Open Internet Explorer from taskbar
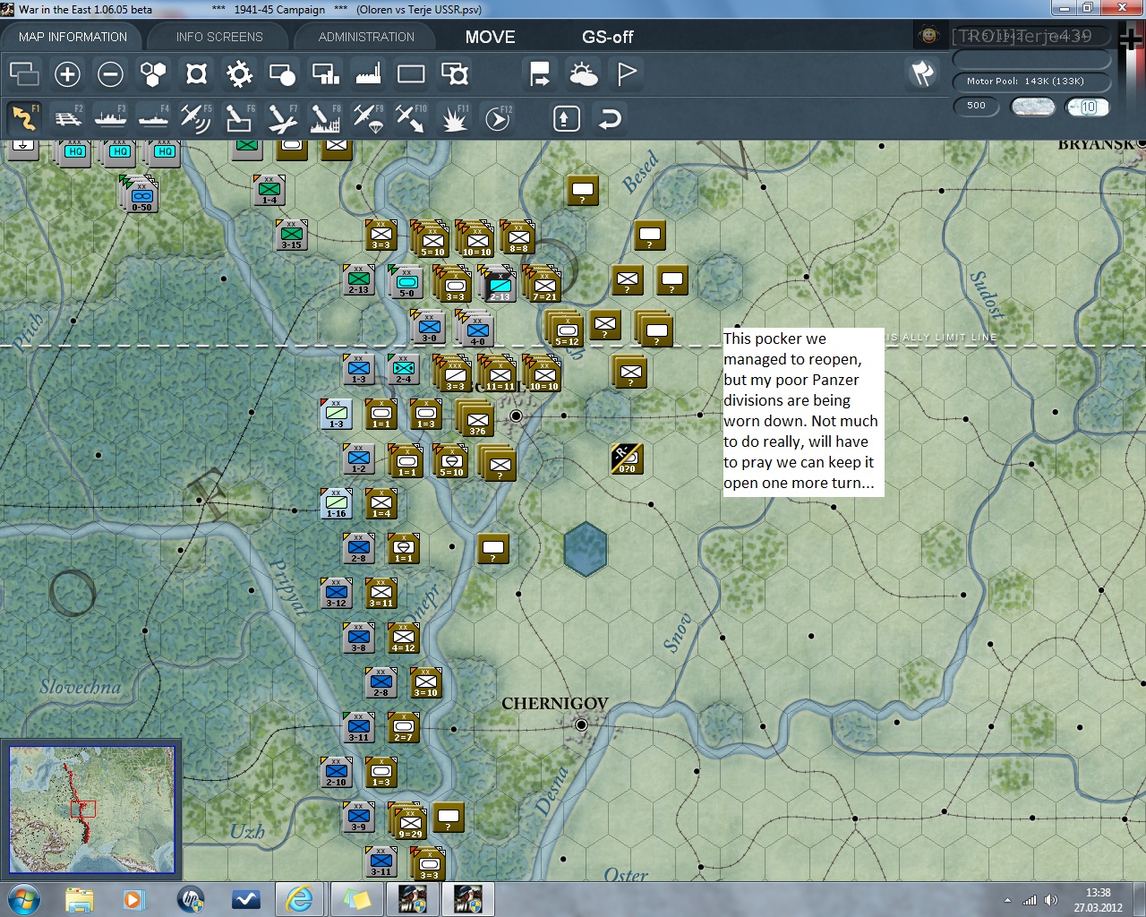1146x917 pixels. coord(298,898)
